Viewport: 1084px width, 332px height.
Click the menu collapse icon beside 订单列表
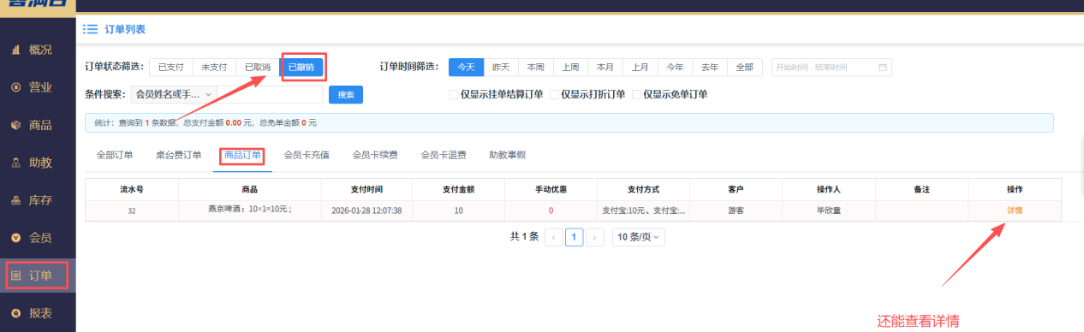[x=90, y=29]
